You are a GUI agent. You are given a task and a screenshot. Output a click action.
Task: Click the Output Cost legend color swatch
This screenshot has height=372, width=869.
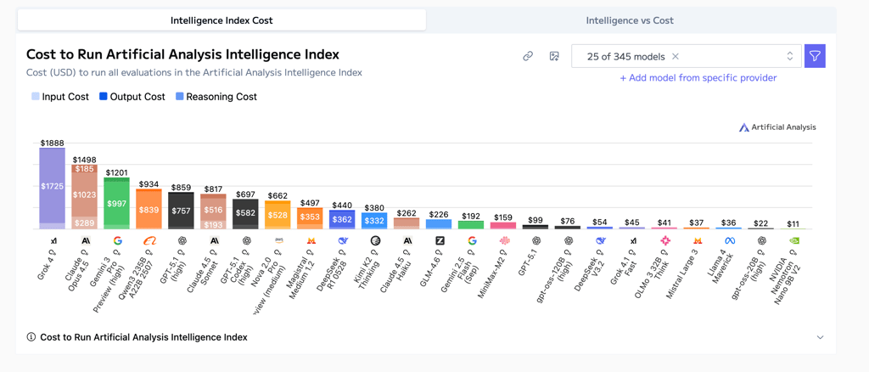coord(104,97)
